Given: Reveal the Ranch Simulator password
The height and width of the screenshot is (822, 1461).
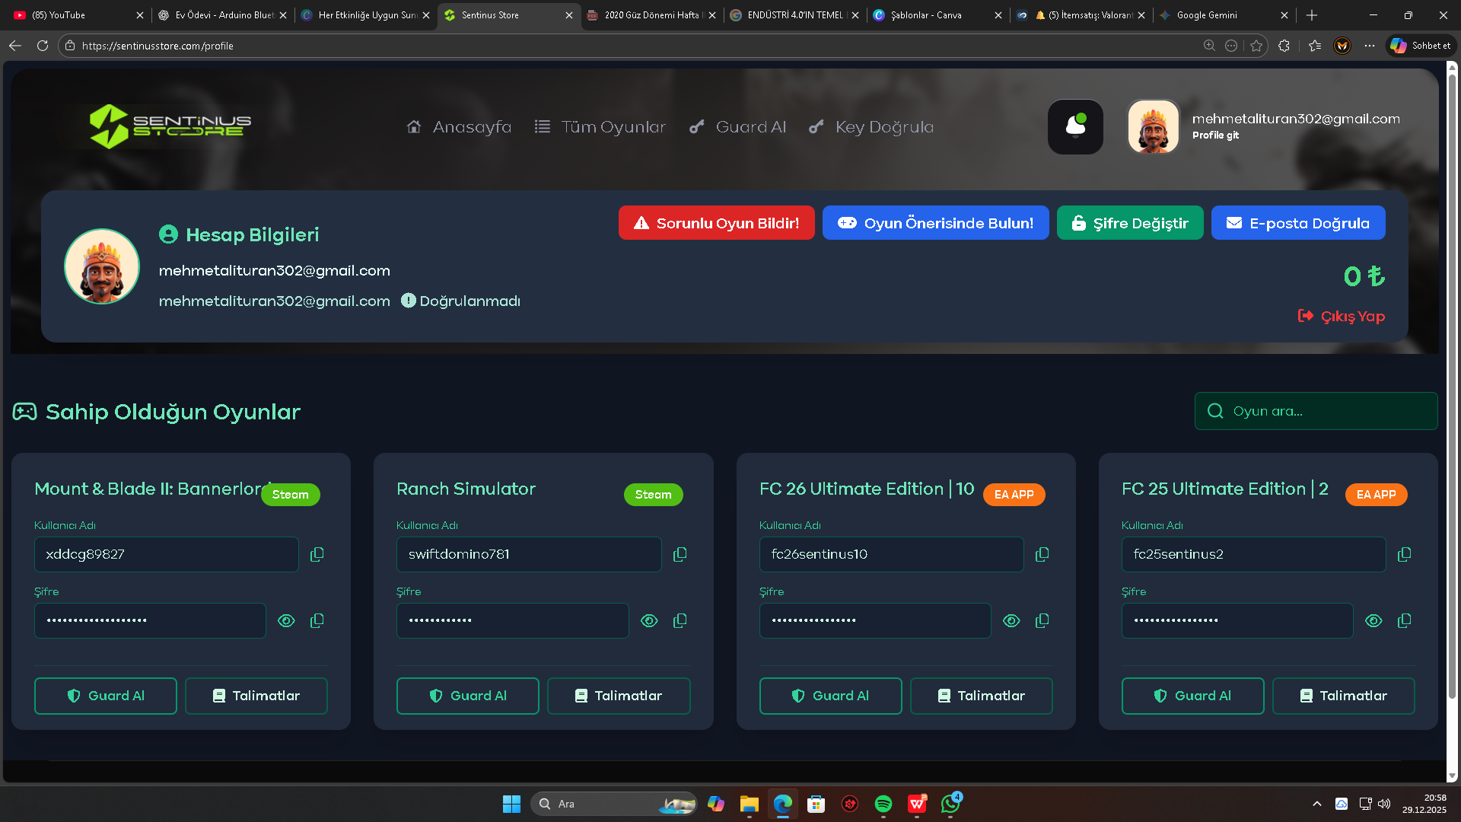Looking at the screenshot, I should click(x=649, y=621).
